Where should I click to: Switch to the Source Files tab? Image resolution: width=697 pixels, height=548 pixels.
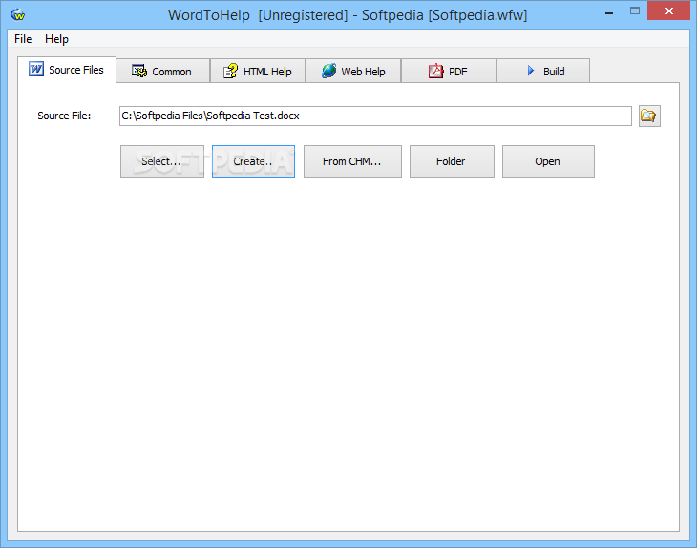pos(67,70)
